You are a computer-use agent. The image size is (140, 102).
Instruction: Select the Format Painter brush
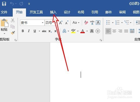[13, 33]
